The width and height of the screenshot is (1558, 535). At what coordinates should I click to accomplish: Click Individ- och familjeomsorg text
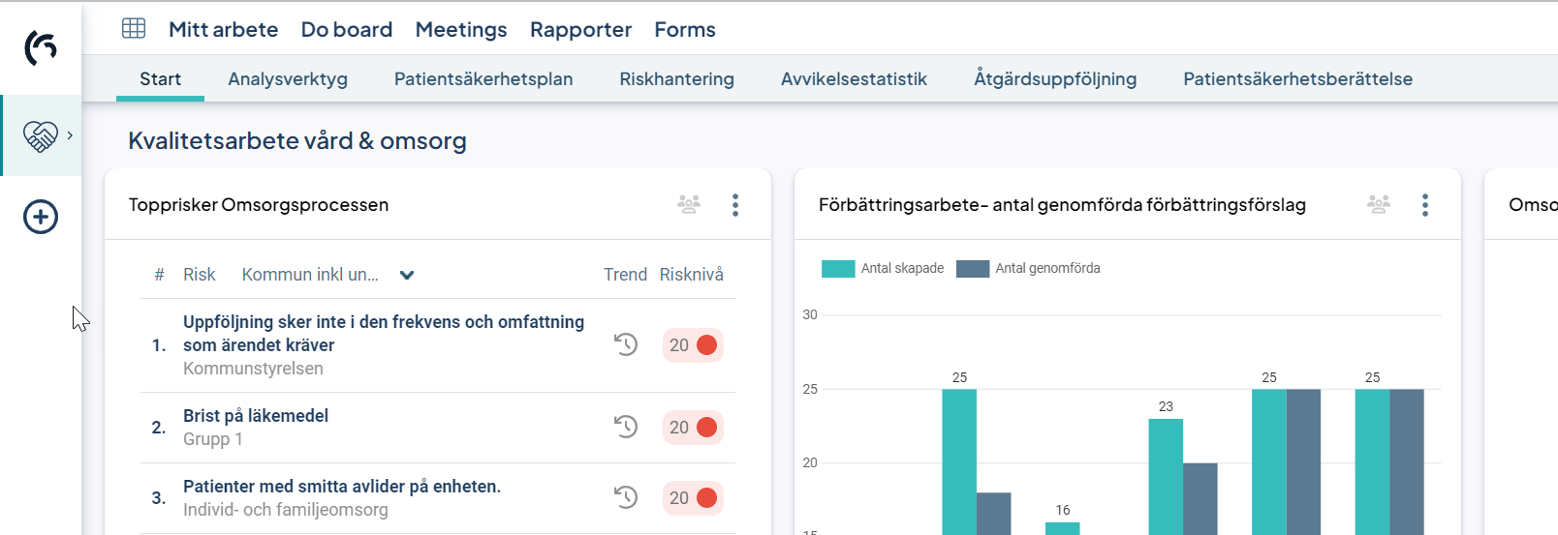coord(286,510)
